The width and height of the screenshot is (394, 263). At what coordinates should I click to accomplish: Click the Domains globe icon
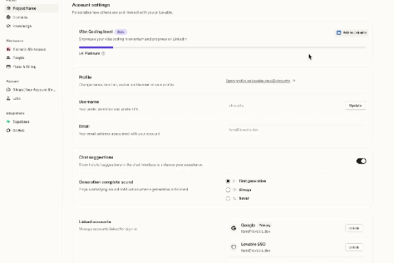(x=8, y=17)
